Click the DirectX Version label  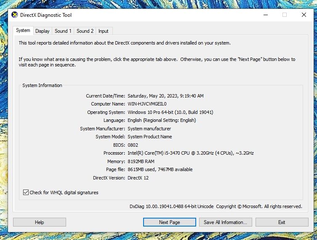point(109,178)
